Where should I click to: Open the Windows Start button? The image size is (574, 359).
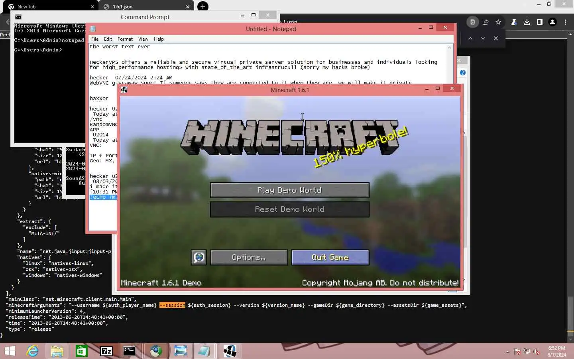point(10,351)
